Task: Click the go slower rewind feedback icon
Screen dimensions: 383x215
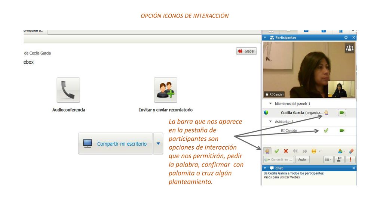Action: point(295,151)
